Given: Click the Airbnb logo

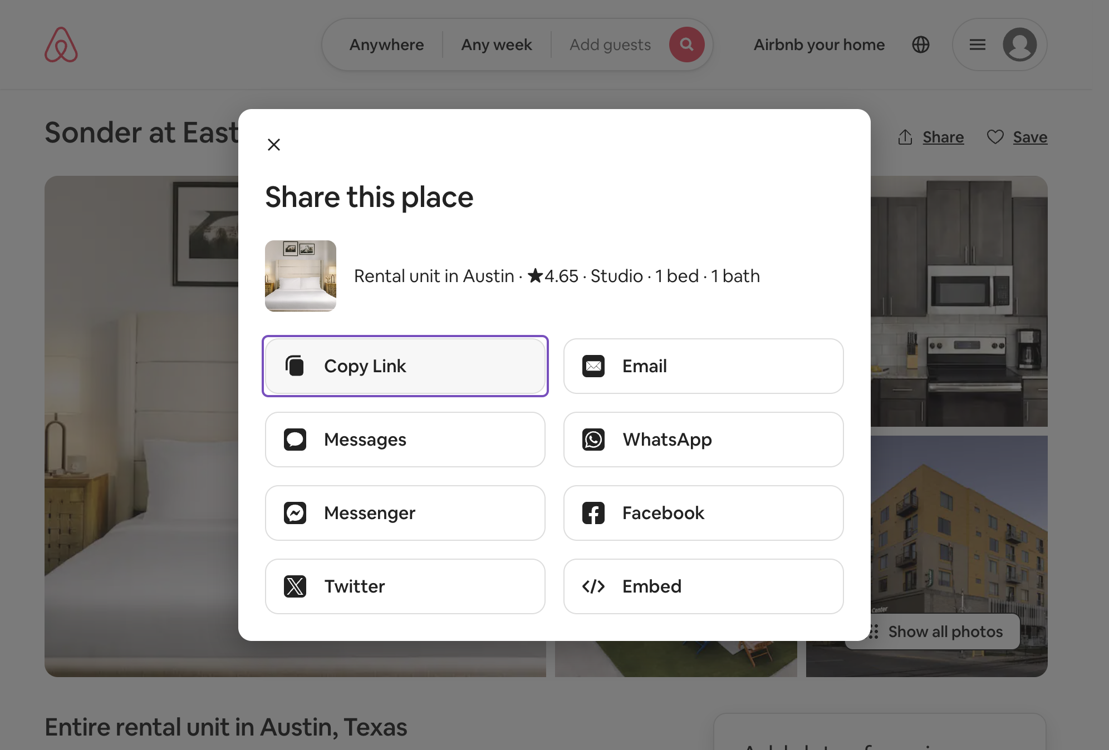Looking at the screenshot, I should 61,45.
